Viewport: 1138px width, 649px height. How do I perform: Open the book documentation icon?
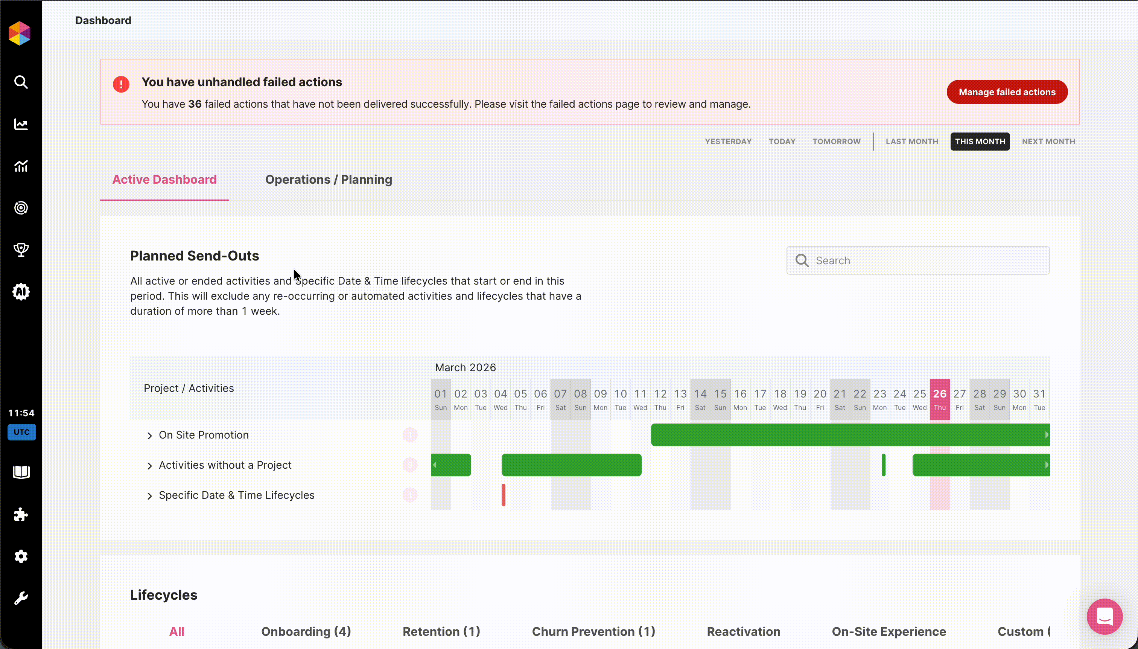[x=21, y=472]
